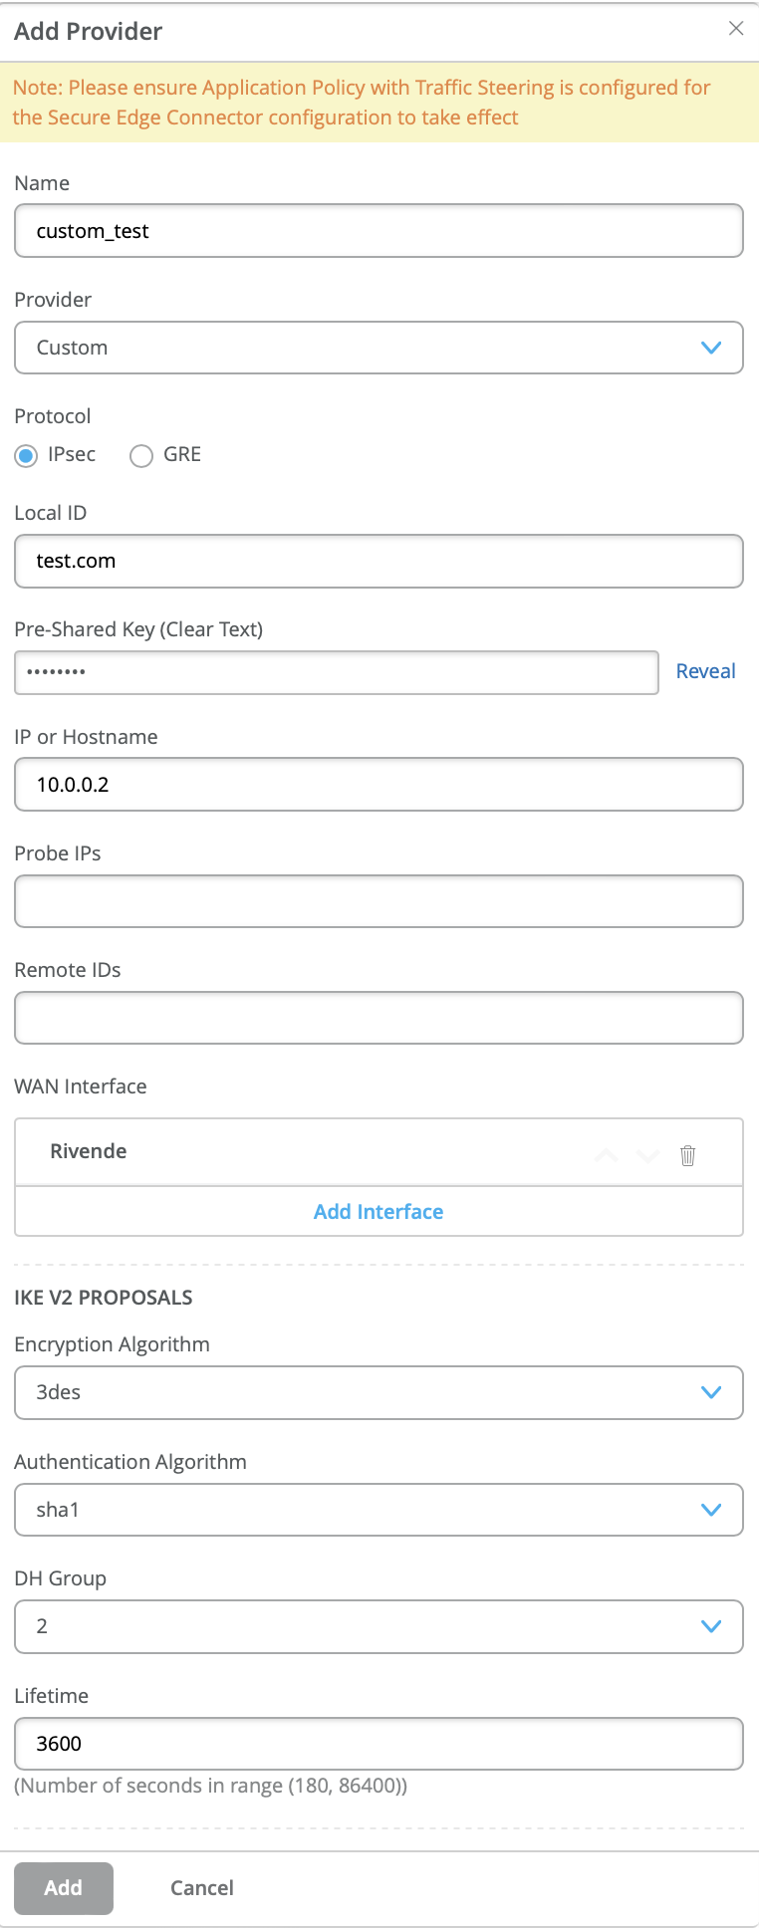759x1928 pixels.
Task: Click the Add Interface link
Action: pos(379,1212)
